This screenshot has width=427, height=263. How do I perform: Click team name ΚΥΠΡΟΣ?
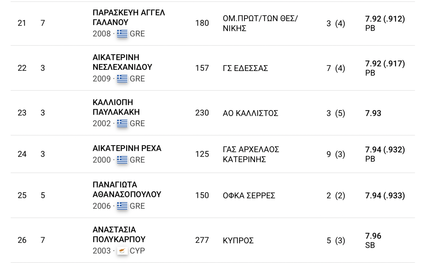tap(238, 240)
